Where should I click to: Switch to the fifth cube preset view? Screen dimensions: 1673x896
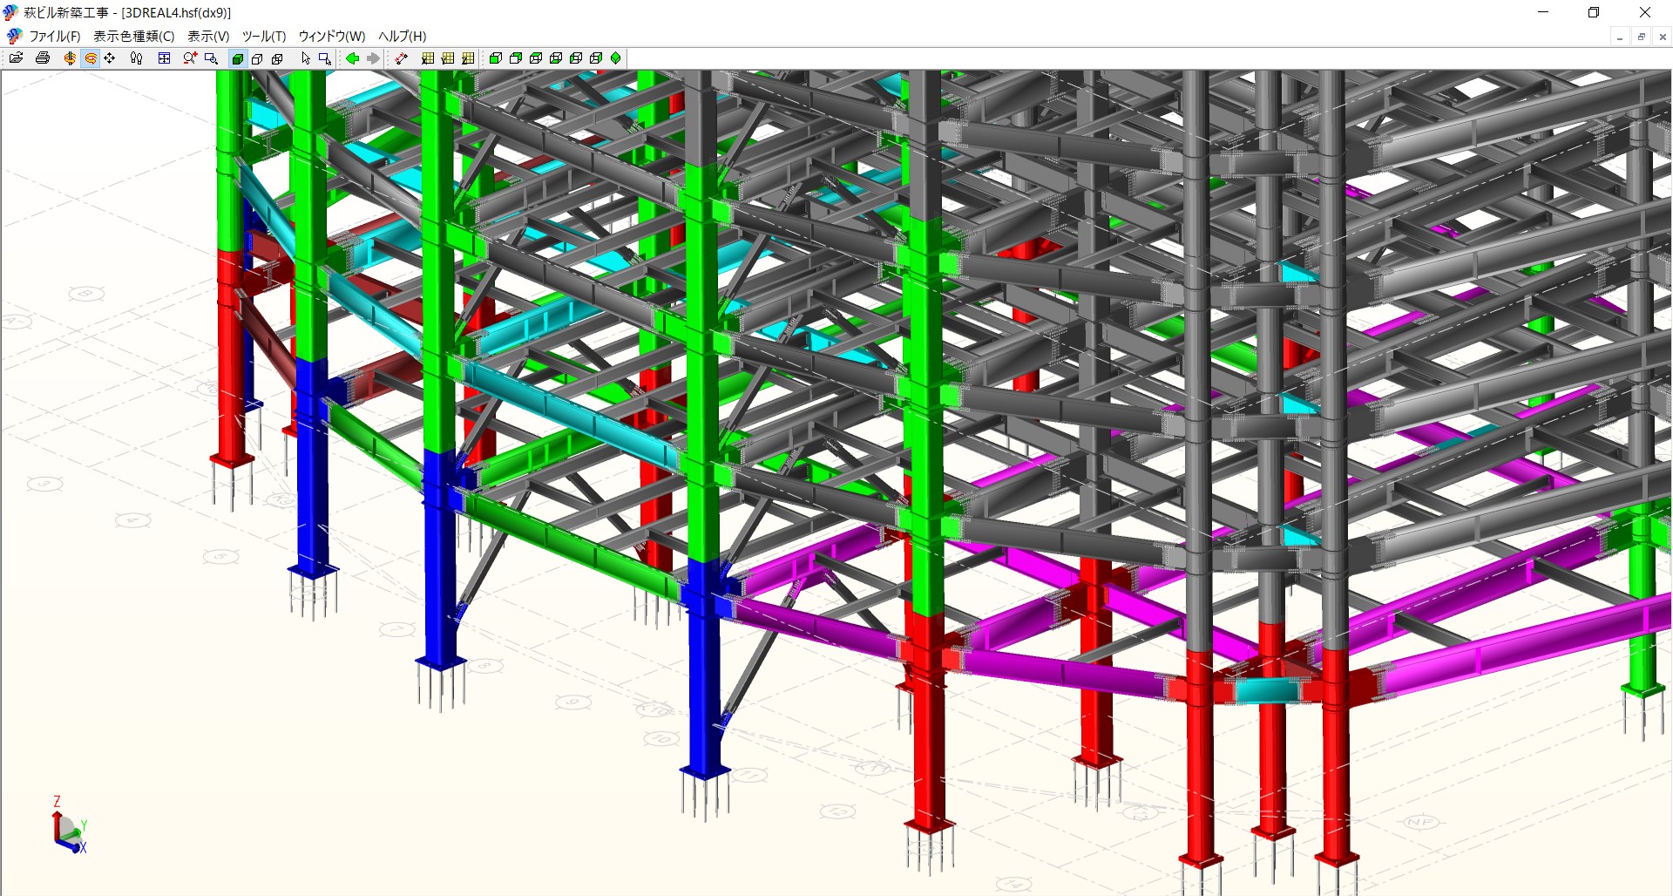point(576,58)
